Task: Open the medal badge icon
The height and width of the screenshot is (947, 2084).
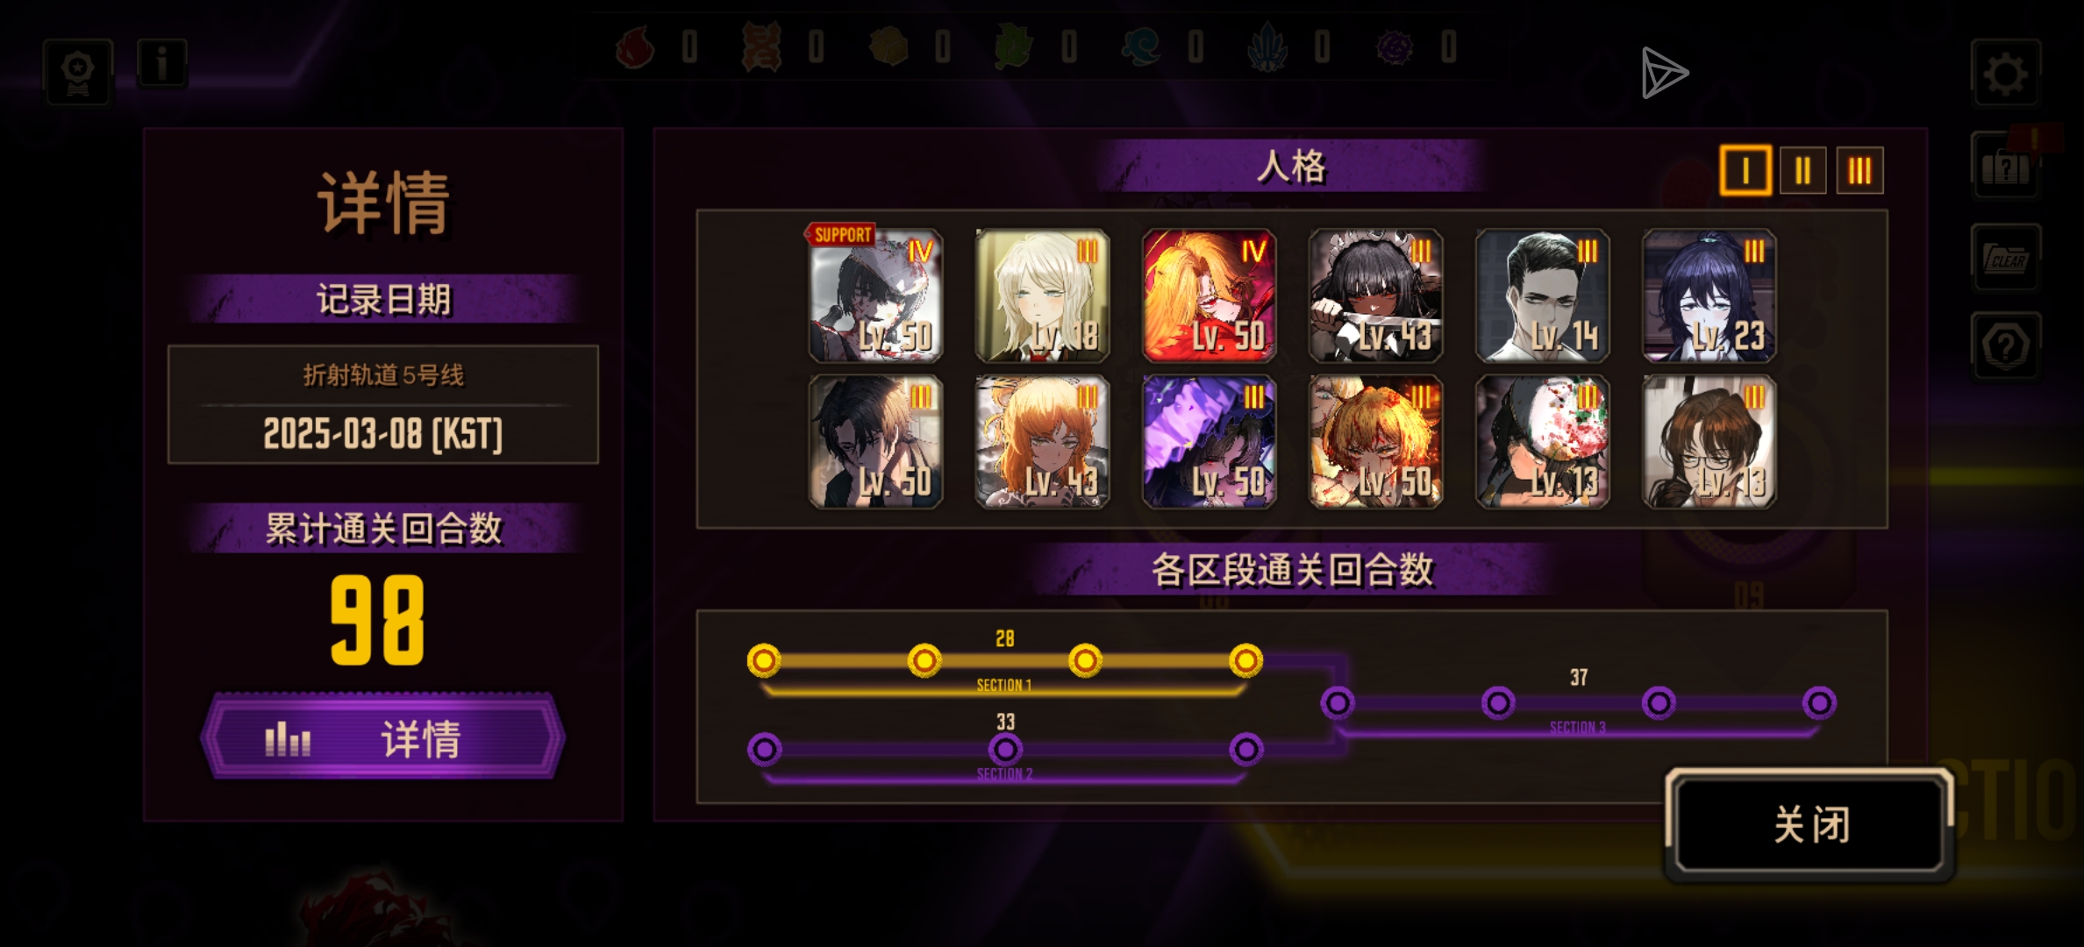Action: pos(78,73)
